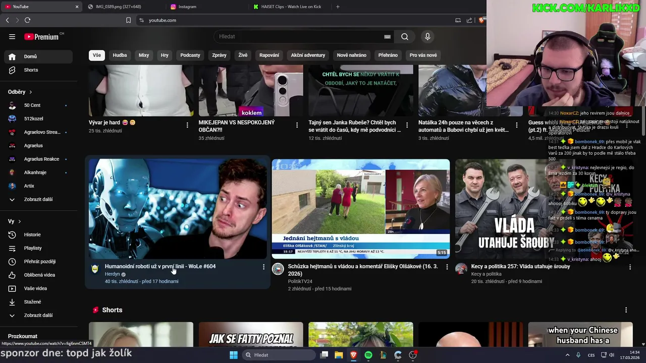Select the Vše filter chip
The image size is (646, 363).
coord(96,55)
